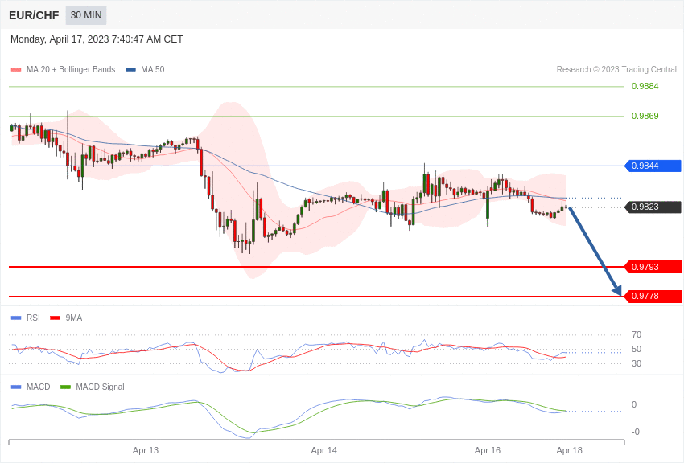Click the MA 50 legend swatch

click(x=130, y=70)
